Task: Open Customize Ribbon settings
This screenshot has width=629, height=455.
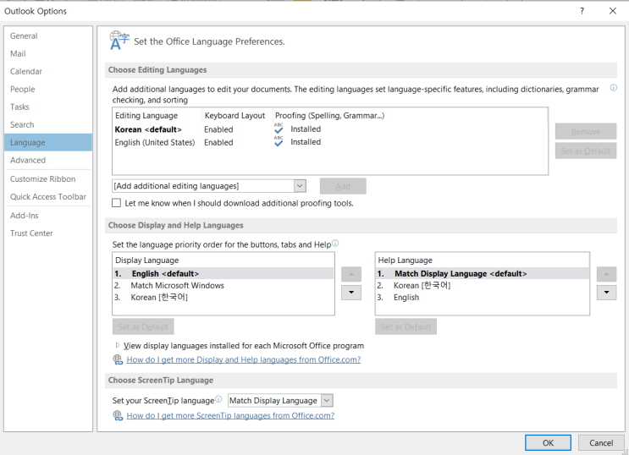Action: click(48, 178)
